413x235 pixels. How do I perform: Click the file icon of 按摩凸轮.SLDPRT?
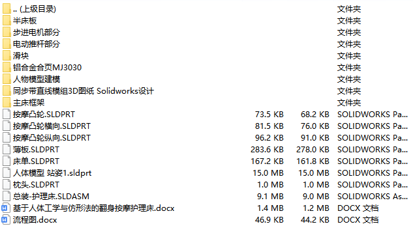click(x=7, y=115)
